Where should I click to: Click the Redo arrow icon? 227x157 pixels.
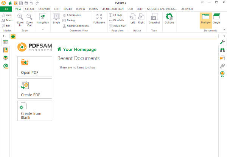point(37,3)
